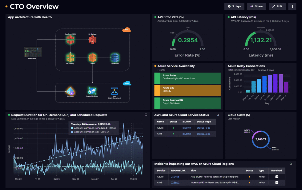Open the three-dot more options menu
The image size is (302, 190).
(292, 6)
